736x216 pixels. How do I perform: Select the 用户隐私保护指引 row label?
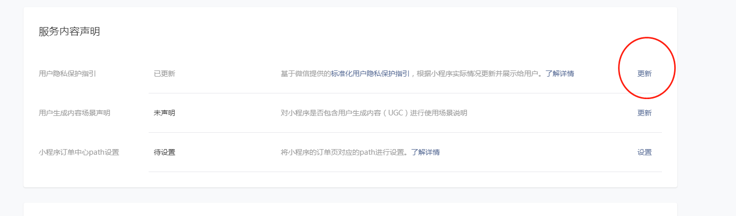[x=67, y=74]
